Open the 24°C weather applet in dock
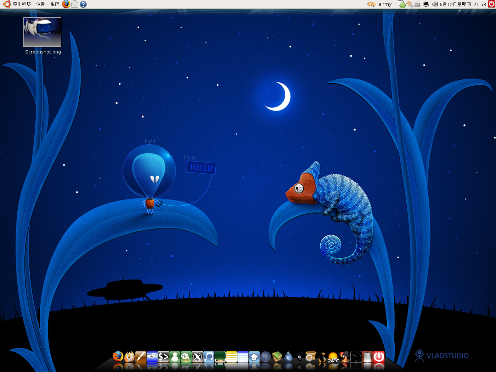Viewport: 496px width, 372px height. click(333, 357)
